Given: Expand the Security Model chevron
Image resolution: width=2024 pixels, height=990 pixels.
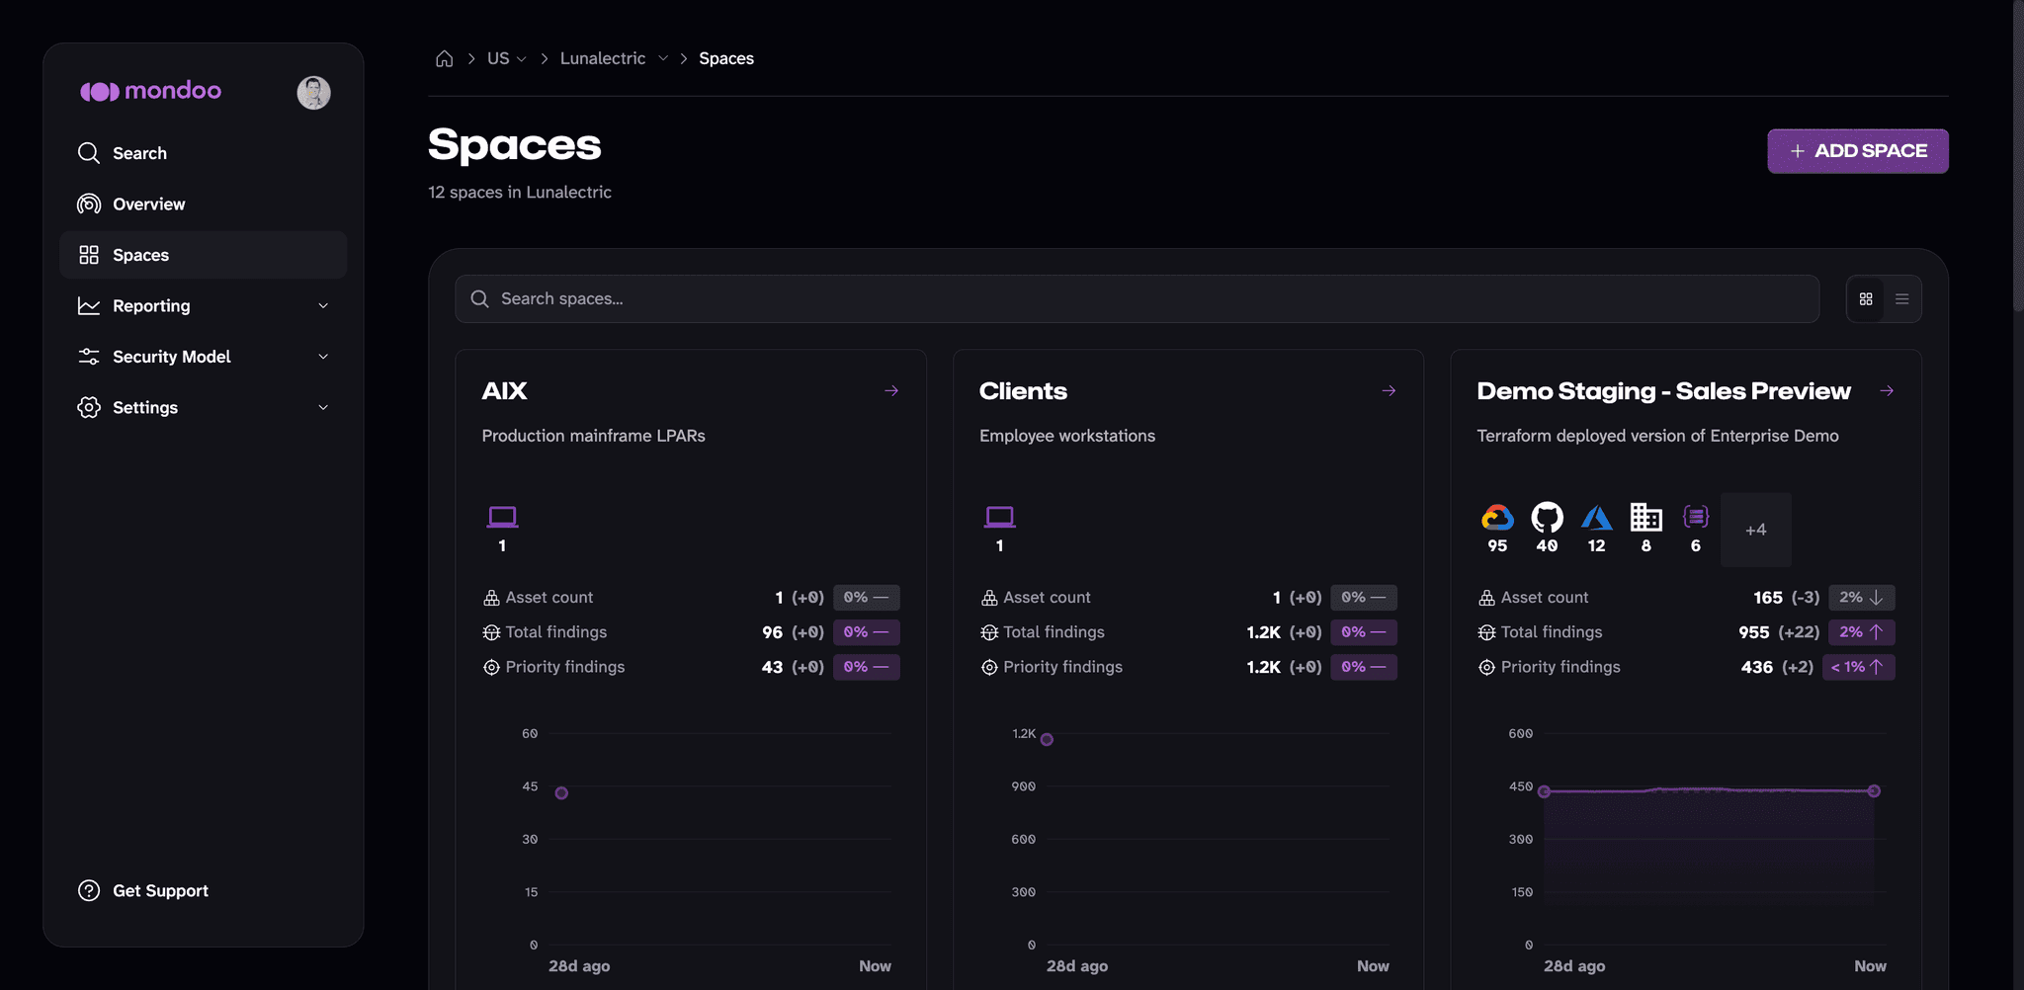Looking at the screenshot, I should (x=323, y=357).
